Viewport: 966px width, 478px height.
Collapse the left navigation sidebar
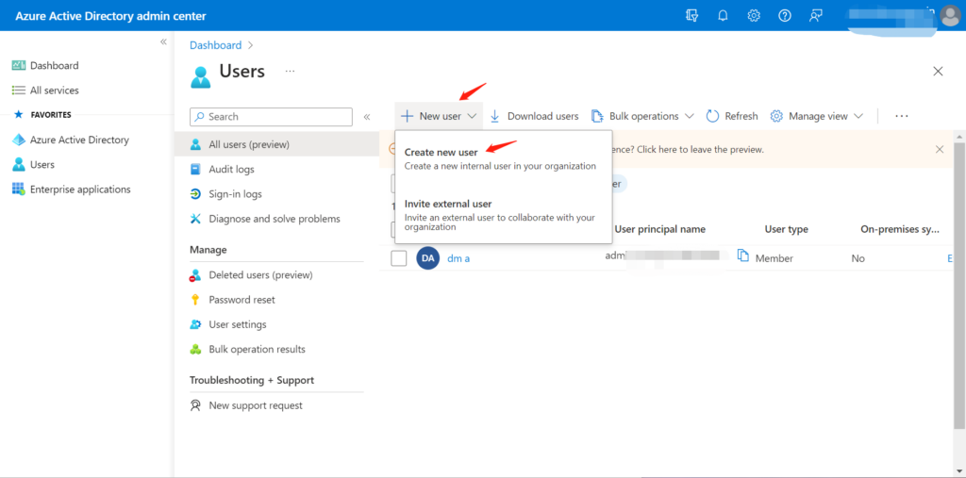point(163,41)
